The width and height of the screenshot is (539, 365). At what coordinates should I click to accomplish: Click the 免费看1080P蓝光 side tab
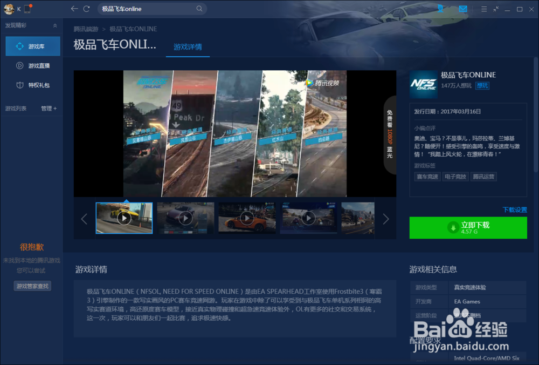[x=390, y=134]
